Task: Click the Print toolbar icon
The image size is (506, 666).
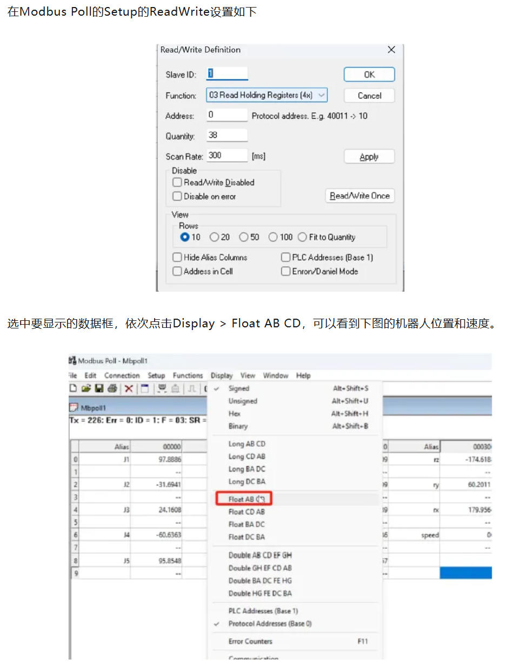Action: click(112, 388)
